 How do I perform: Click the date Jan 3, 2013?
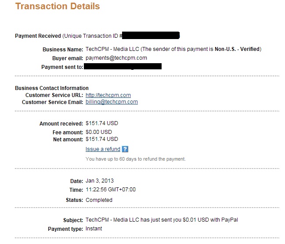click(x=100, y=181)
